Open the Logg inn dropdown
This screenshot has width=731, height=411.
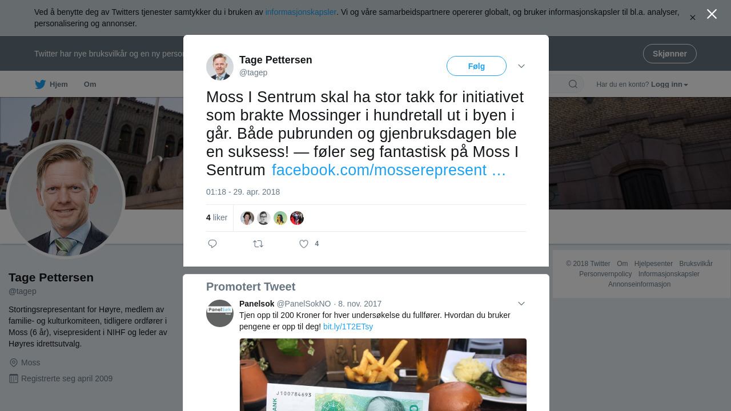[669, 84]
